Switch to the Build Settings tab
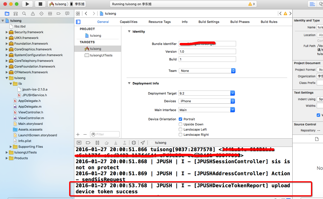 tap(209, 22)
